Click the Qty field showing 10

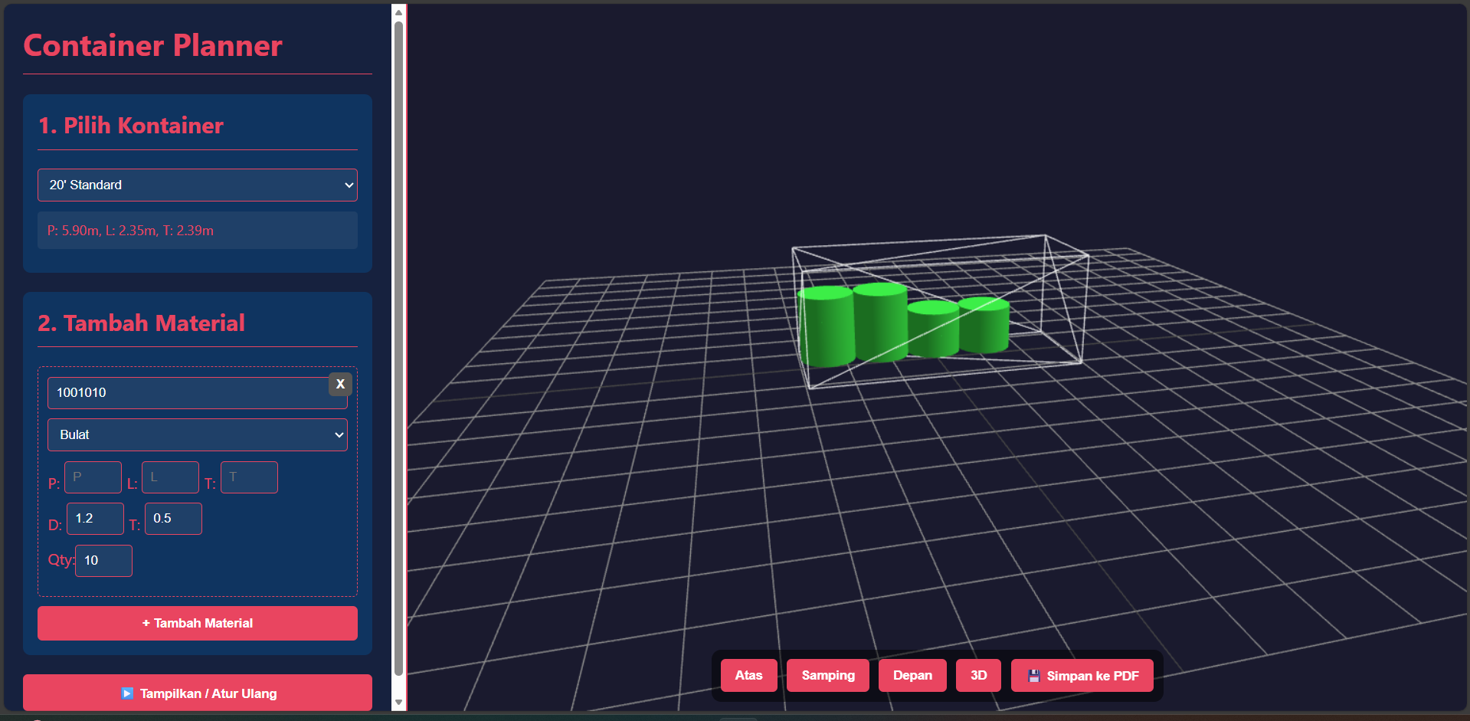103,560
